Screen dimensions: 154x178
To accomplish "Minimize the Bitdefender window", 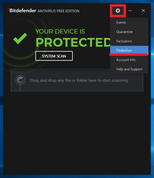I will (x=130, y=11).
